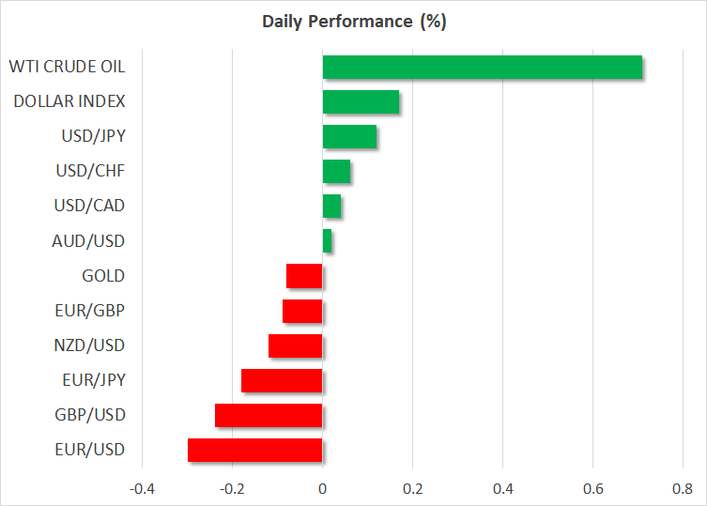Select the tiny green AUD/USD bar
This screenshot has width=707, height=506.
(327, 241)
